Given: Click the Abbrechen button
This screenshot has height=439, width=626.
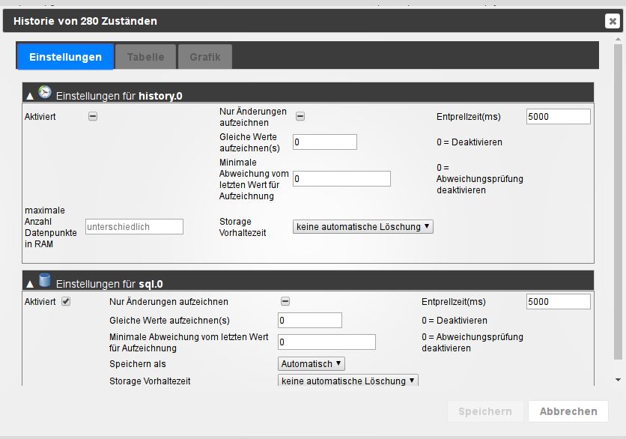Looking at the screenshot, I should 568,411.
